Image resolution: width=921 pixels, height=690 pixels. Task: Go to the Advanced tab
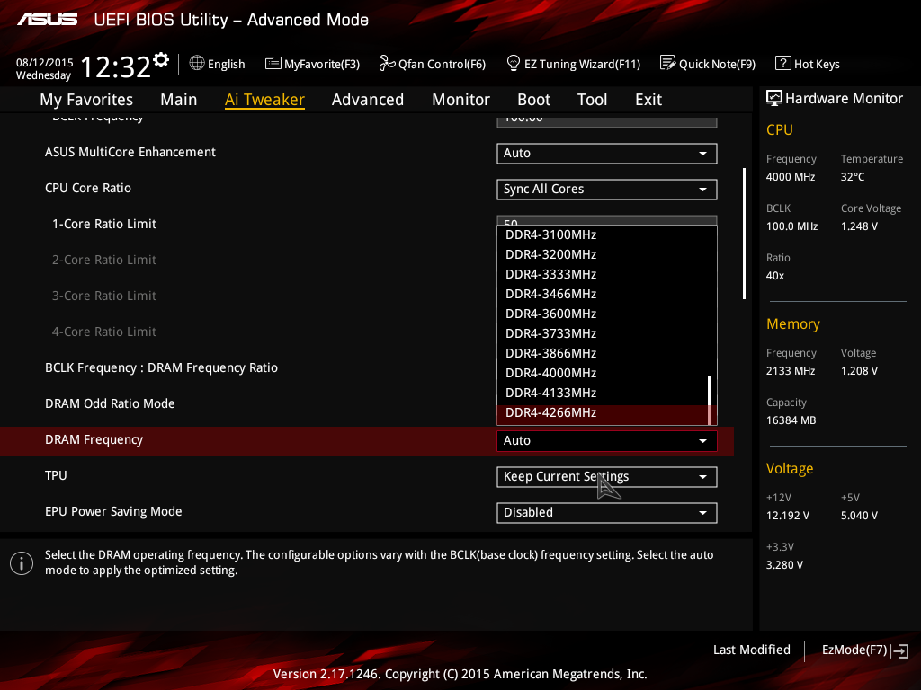pyautogui.click(x=368, y=100)
